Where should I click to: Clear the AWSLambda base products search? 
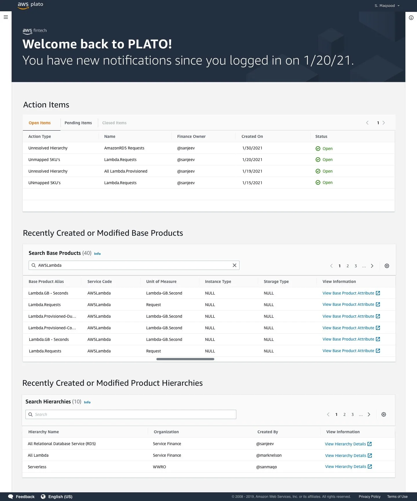pos(235,265)
